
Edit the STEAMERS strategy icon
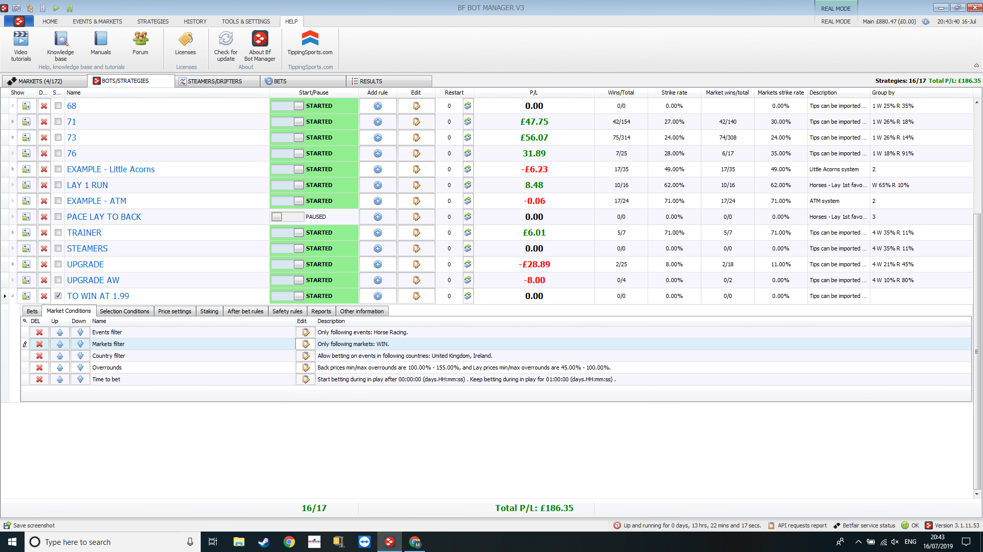[x=416, y=248]
